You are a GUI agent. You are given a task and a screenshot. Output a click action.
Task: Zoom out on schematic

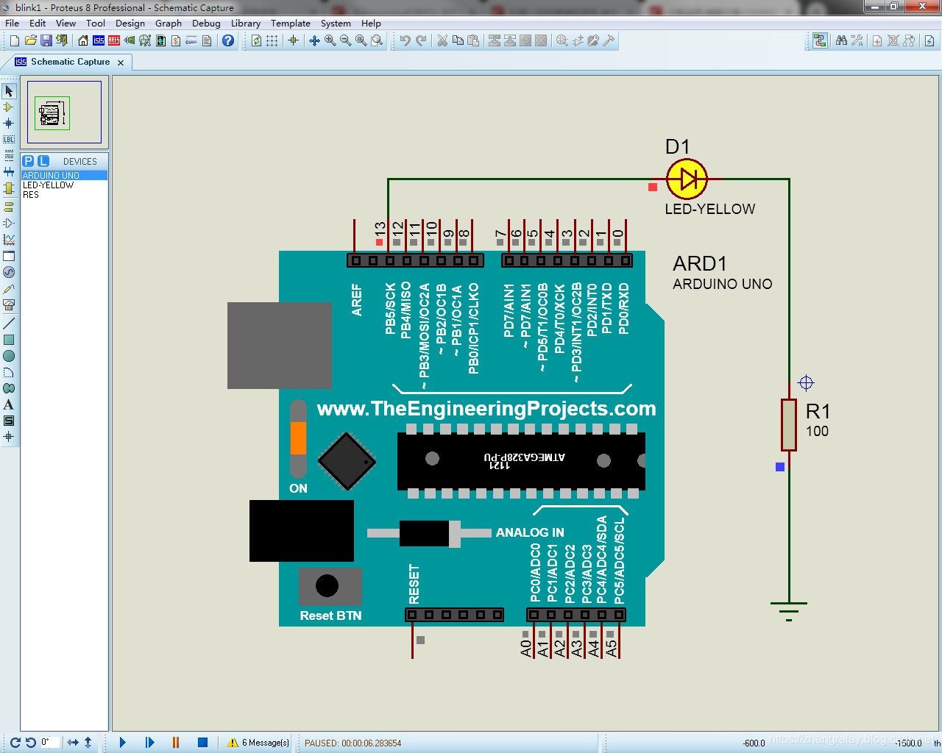tap(345, 40)
